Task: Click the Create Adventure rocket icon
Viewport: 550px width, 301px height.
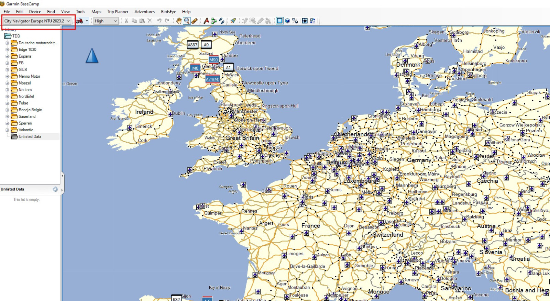Action: pyautogui.click(x=233, y=21)
